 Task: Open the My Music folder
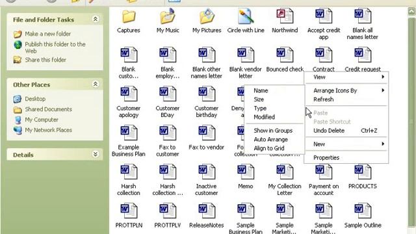(168, 16)
